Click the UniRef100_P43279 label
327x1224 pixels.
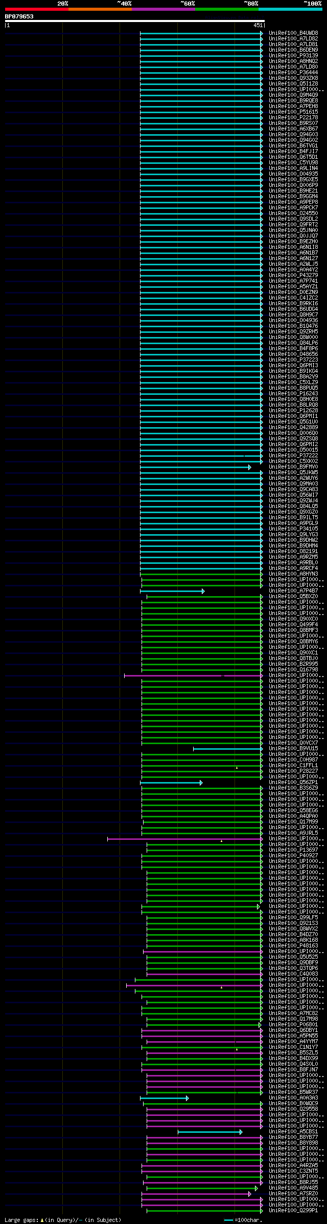click(x=293, y=276)
